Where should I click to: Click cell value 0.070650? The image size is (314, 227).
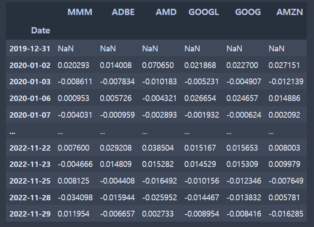[x=158, y=66]
